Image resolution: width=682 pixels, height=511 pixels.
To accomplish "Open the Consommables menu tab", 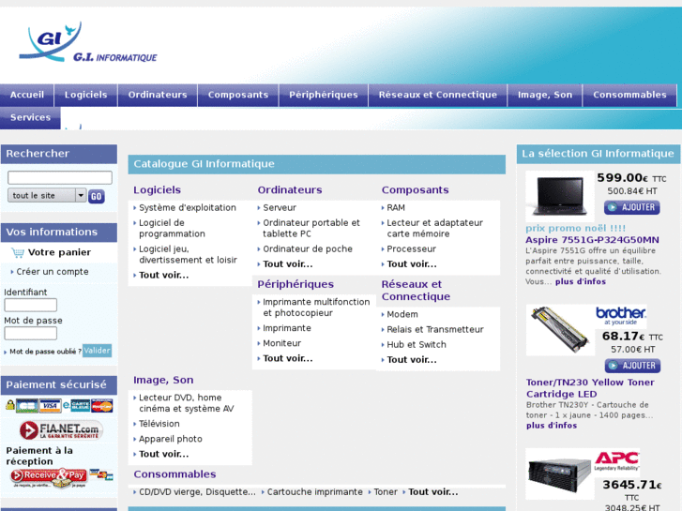I will [x=629, y=95].
